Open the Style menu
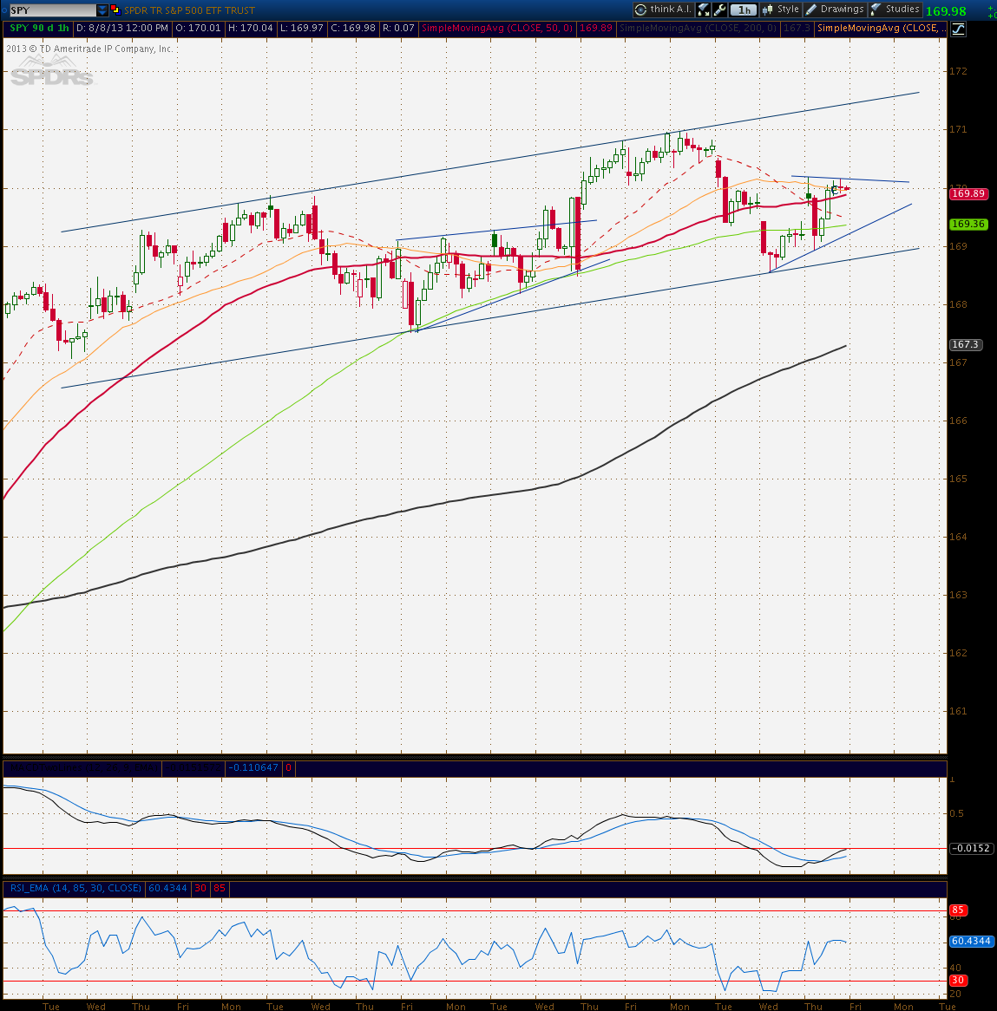Image resolution: width=997 pixels, height=1011 pixels. (x=781, y=9)
